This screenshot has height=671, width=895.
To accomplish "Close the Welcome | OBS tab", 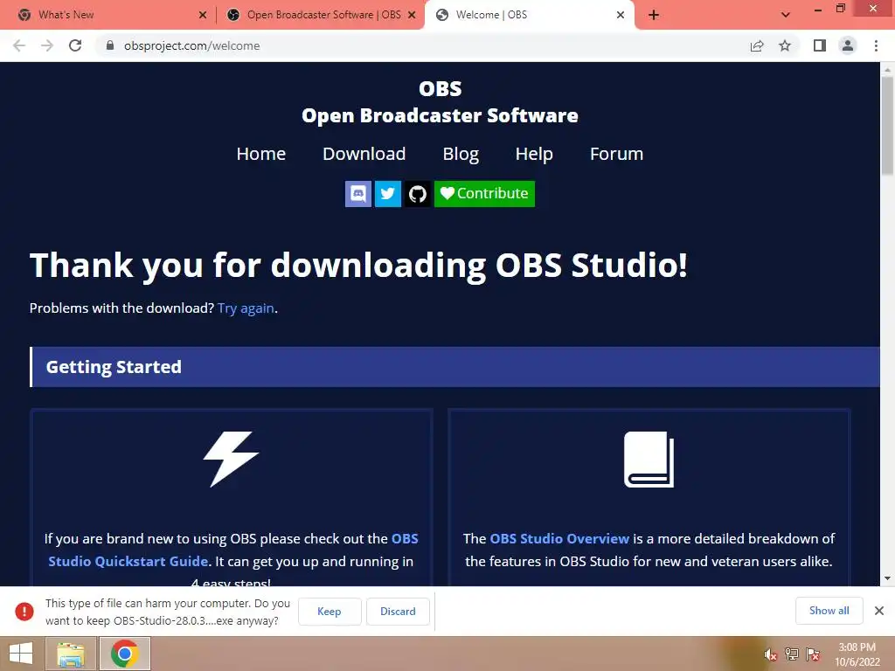I will coord(621,15).
